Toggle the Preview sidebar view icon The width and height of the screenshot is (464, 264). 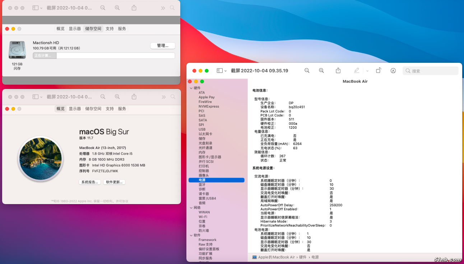tap(220, 71)
